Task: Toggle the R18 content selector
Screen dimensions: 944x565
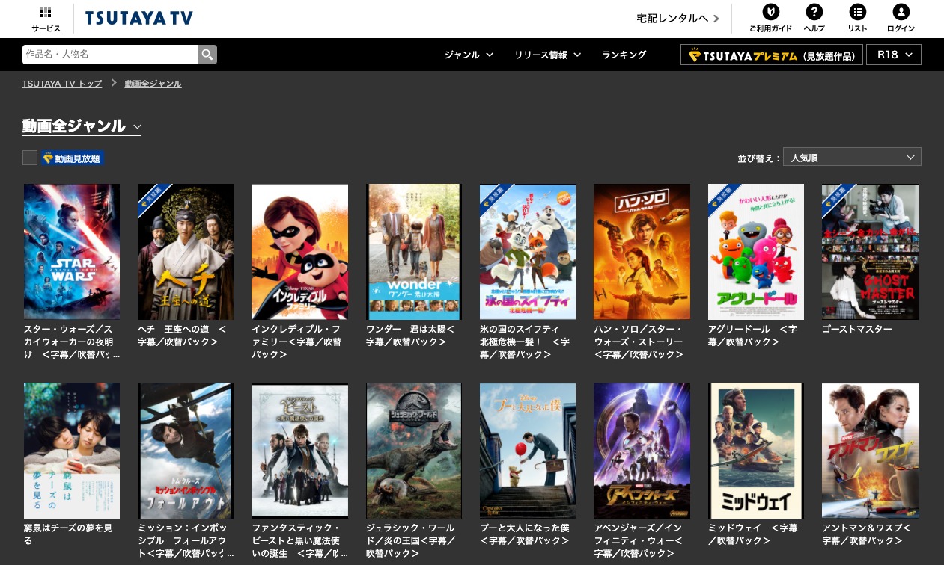Action: pos(894,55)
